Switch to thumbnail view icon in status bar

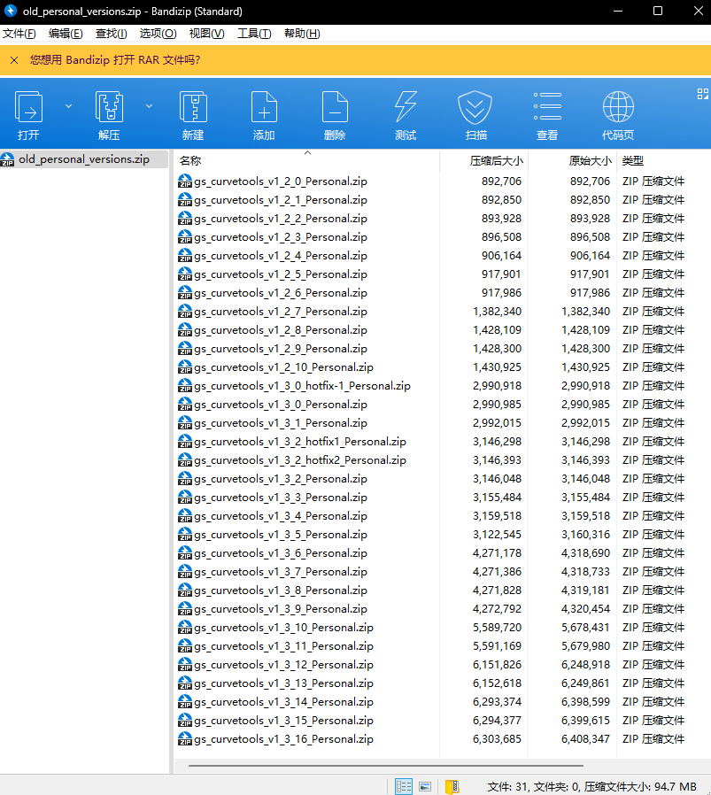425,786
